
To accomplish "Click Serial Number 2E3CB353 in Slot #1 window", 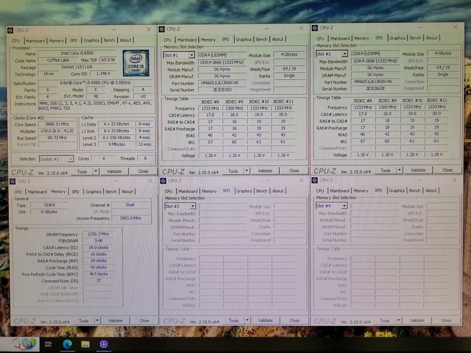I will (222, 90).
